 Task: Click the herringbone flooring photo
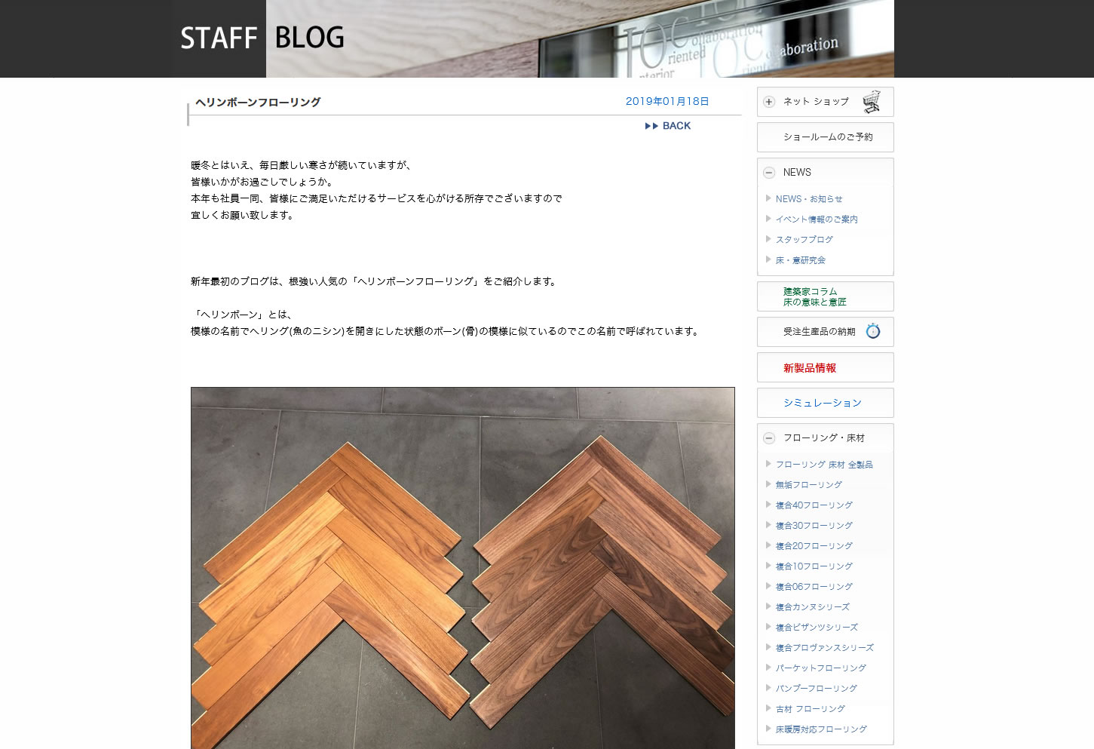tap(463, 568)
